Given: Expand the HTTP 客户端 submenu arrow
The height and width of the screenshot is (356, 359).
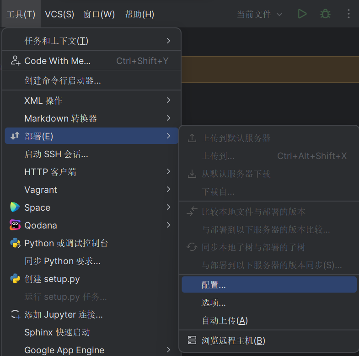Looking at the screenshot, I should click(x=168, y=172).
